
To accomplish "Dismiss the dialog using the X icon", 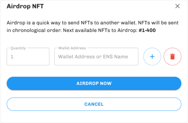I will [x=177, y=6].
